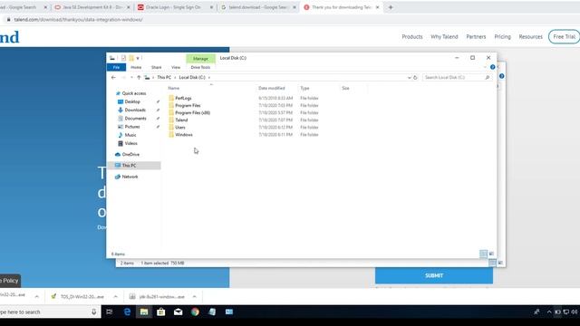
Task: Open Desktop in the navigation pane
Action: click(132, 101)
